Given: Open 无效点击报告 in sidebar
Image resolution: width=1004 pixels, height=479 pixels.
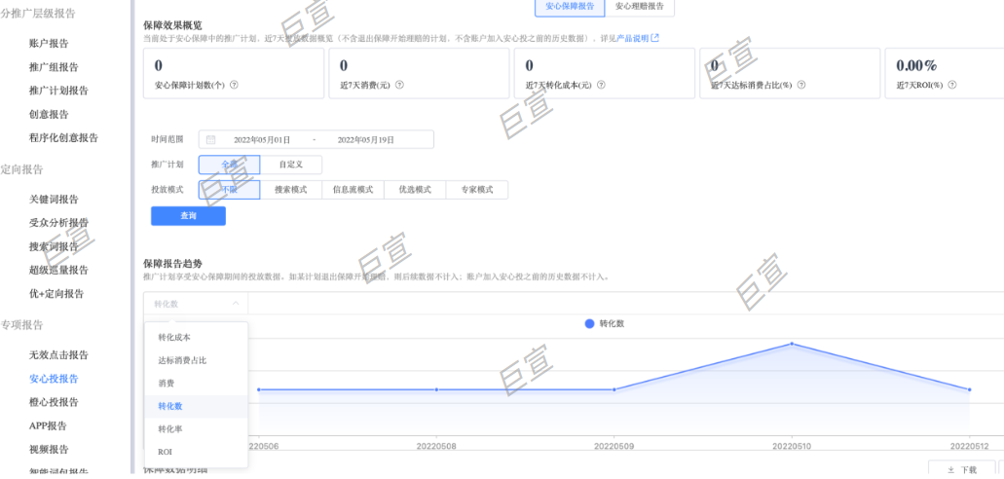Looking at the screenshot, I should point(58,355).
